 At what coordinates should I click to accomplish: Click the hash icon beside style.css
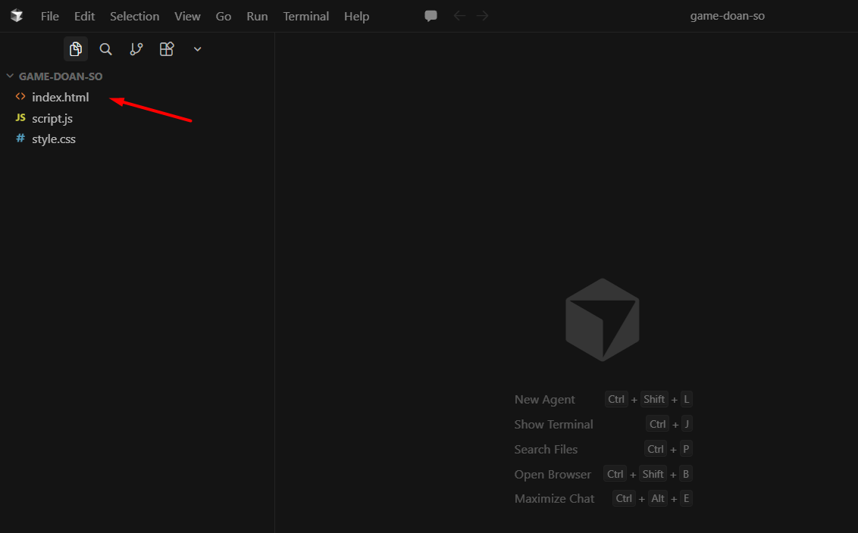pos(20,139)
